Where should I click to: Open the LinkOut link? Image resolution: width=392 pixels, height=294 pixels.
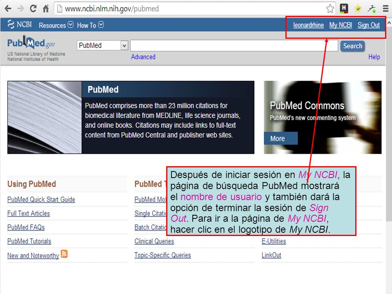coord(272,255)
